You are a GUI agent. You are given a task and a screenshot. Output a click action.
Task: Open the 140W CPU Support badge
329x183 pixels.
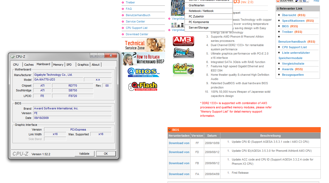tap(183, 53)
